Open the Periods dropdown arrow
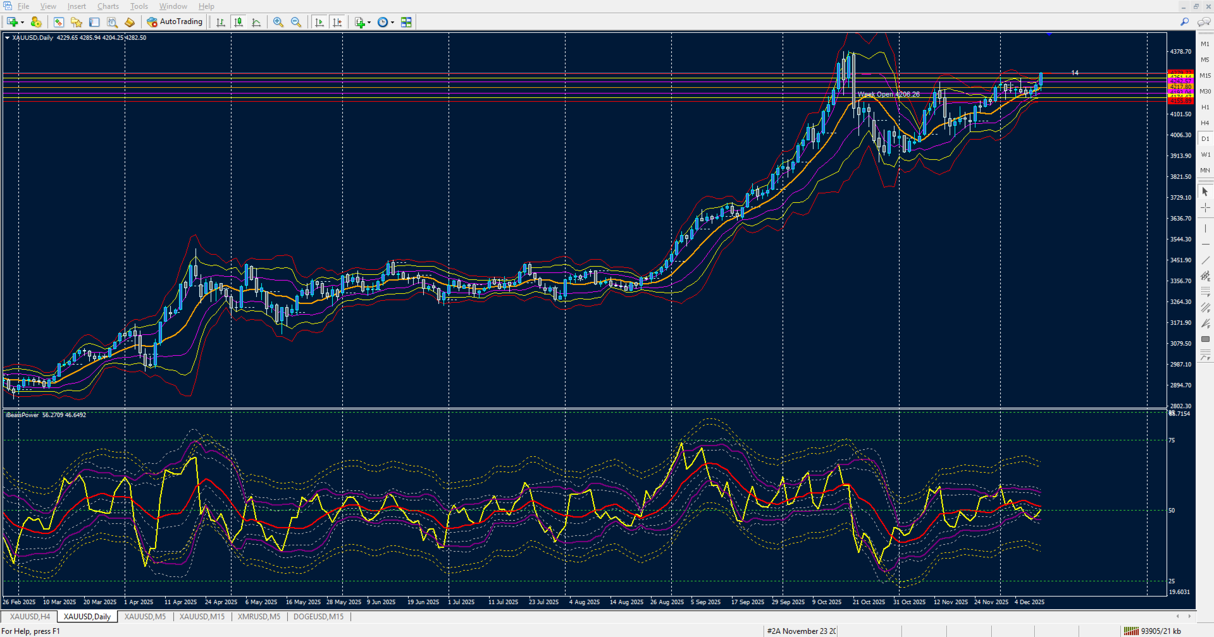Viewport: 1214px width, 637px height. (x=392, y=22)
